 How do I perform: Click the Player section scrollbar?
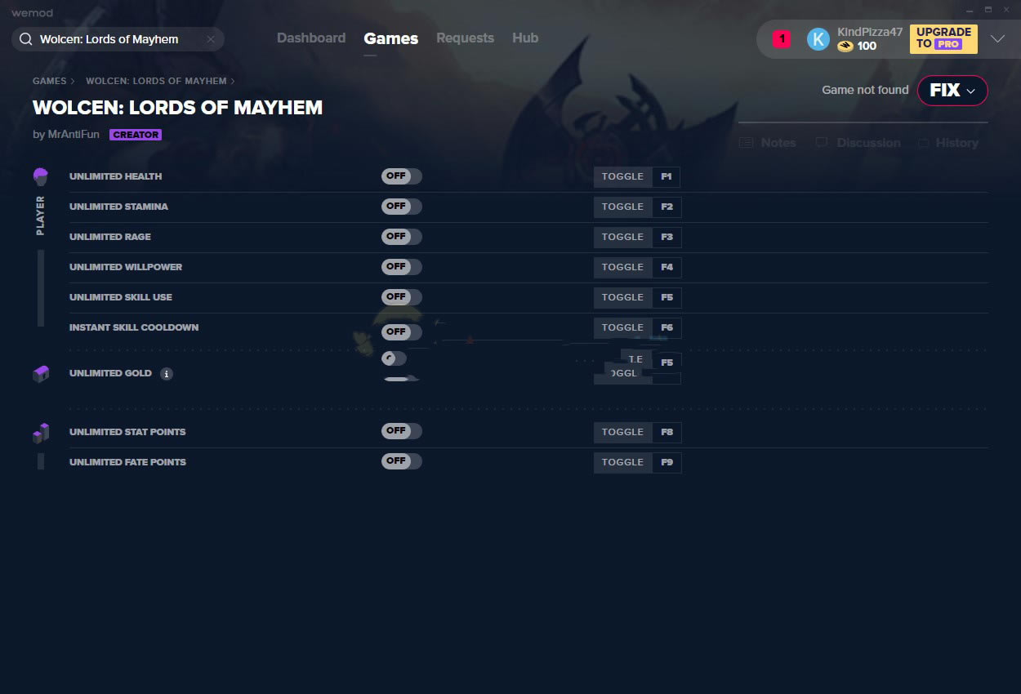point(41,287)
